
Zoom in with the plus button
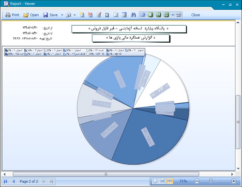pyautogui.click(x=234, y=181)
